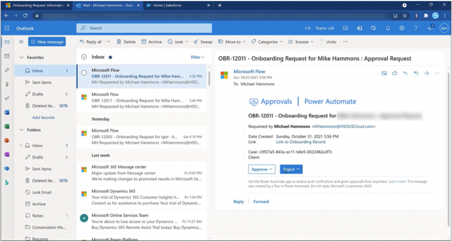The width and height of the screenshot is (452, 242).
Task: Select Sent Items under Favorites
Action: tap(45, 83)
